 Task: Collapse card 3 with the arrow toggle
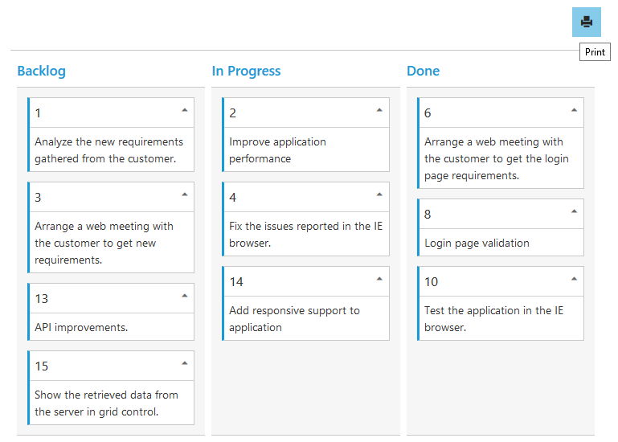pyautogui.click(x=185, y=194)
